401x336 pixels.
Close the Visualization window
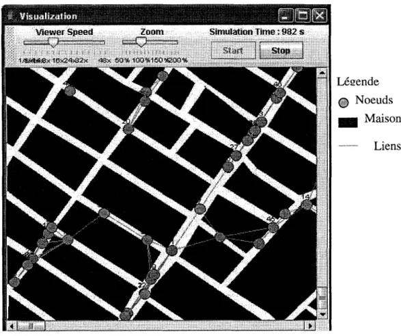(320, 15)
